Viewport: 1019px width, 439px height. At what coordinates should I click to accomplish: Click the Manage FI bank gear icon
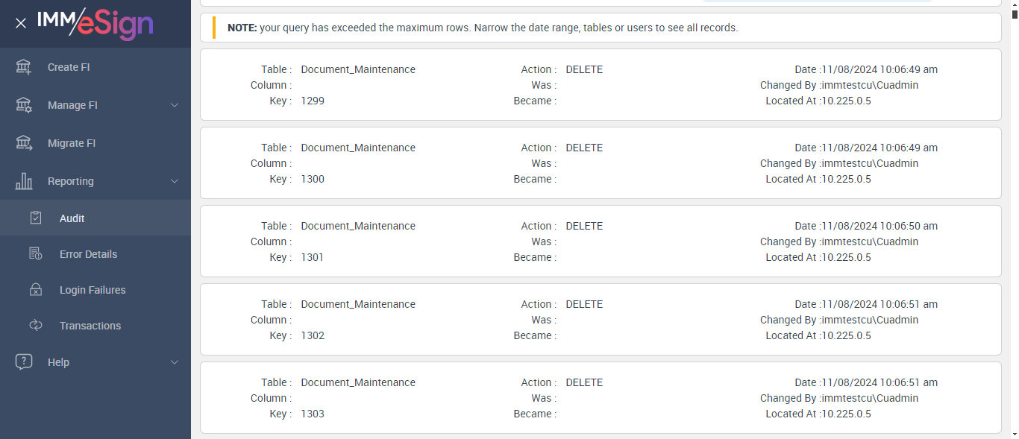click(x=24, y=105)
